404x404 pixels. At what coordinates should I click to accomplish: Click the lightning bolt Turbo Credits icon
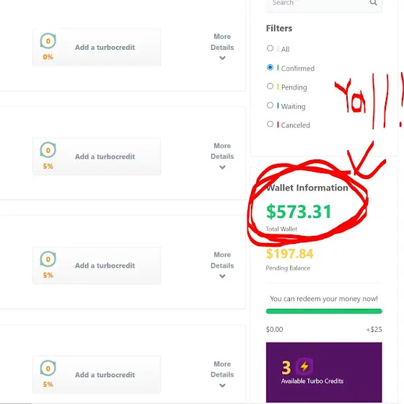tap(304, 366)
